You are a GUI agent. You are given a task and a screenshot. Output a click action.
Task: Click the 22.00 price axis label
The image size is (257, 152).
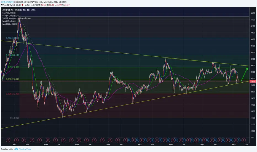(253, 92)
